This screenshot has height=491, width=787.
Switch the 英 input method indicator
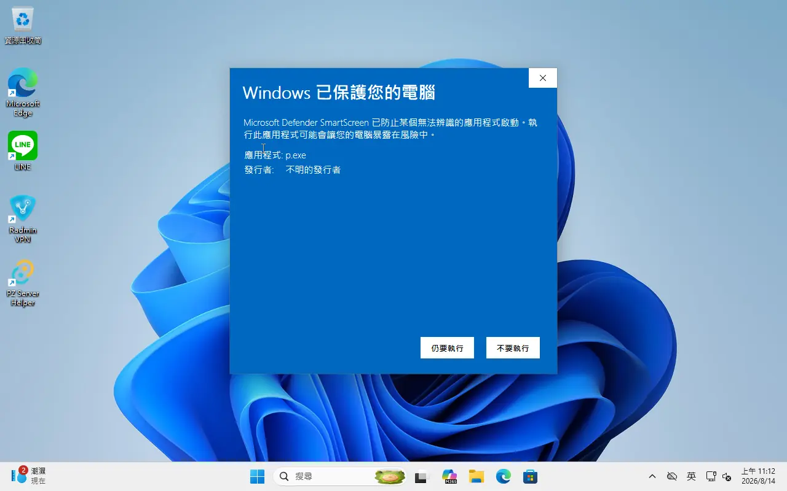692,476
